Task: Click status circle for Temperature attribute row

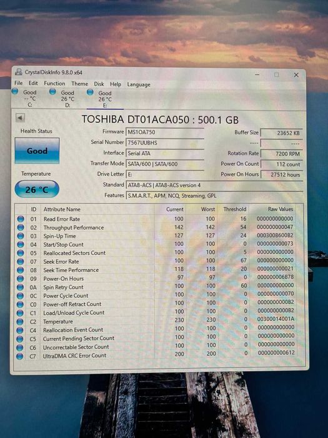Action: [20, 322]
